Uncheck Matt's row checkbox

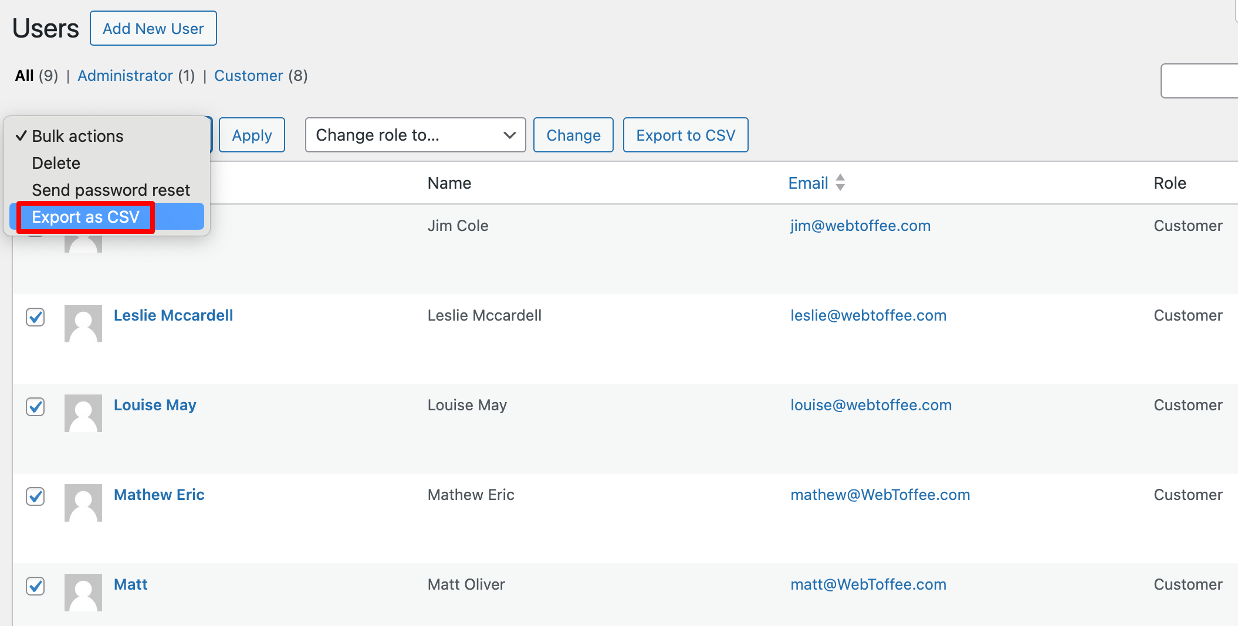tap(35, 586)
